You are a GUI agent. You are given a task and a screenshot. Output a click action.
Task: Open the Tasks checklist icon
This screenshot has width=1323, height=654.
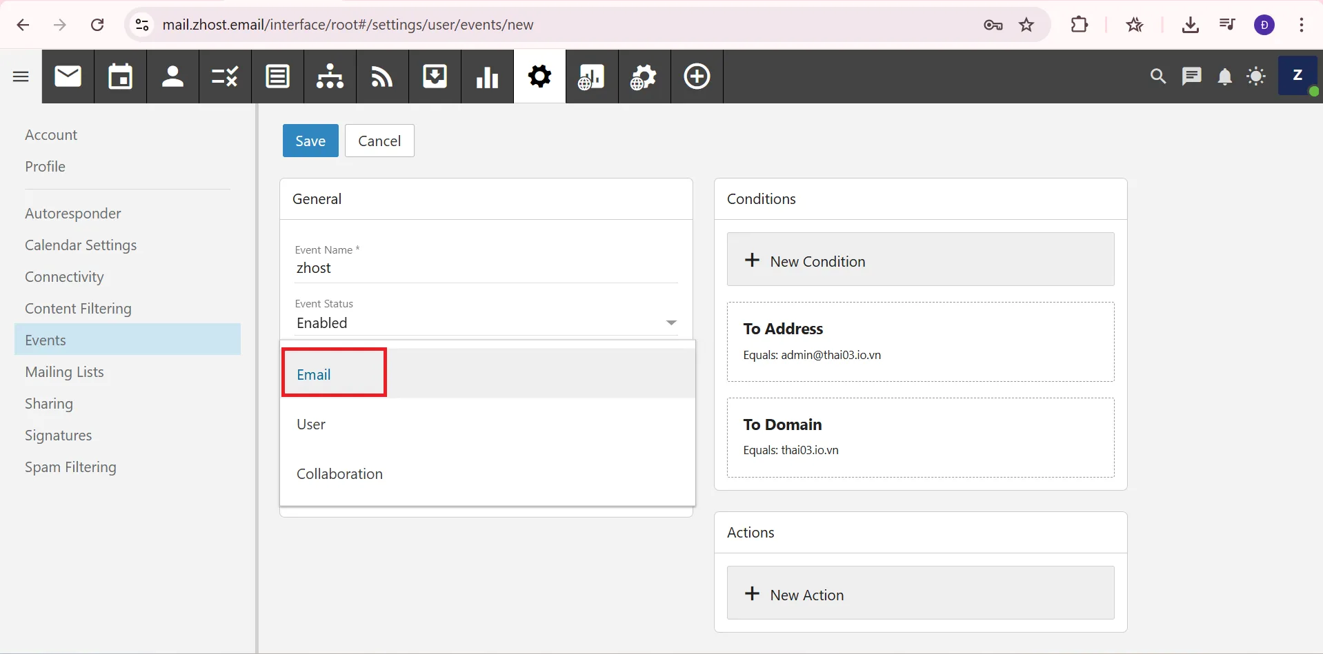pos(225,76)
